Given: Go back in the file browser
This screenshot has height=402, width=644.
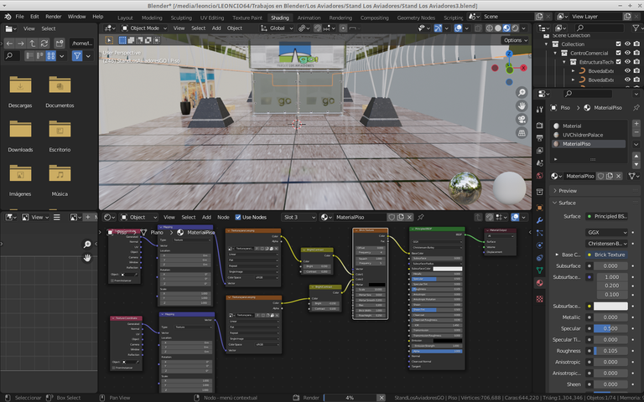Looking at the screenshot, I should [9, 43].
